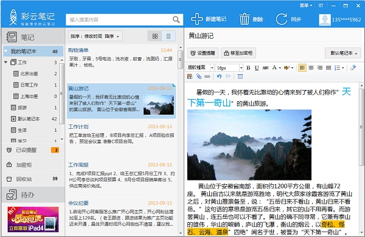Screen dimensions: 365x237
Task: Click the attachment paperclip icon
Action: pos(199,77)
